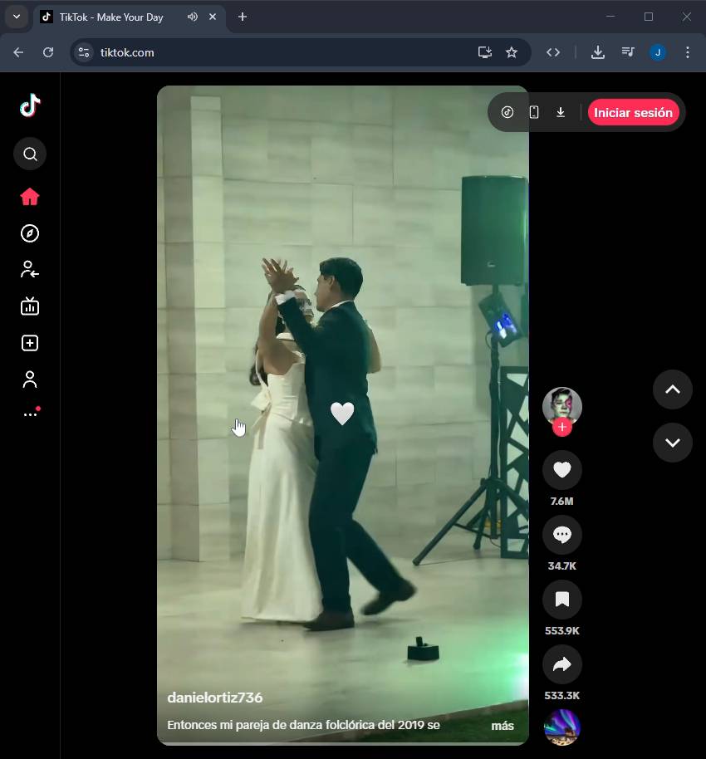The image size is (706, 759).
Task: Open the Following icon in the sidebar
Action: (30, 269)
